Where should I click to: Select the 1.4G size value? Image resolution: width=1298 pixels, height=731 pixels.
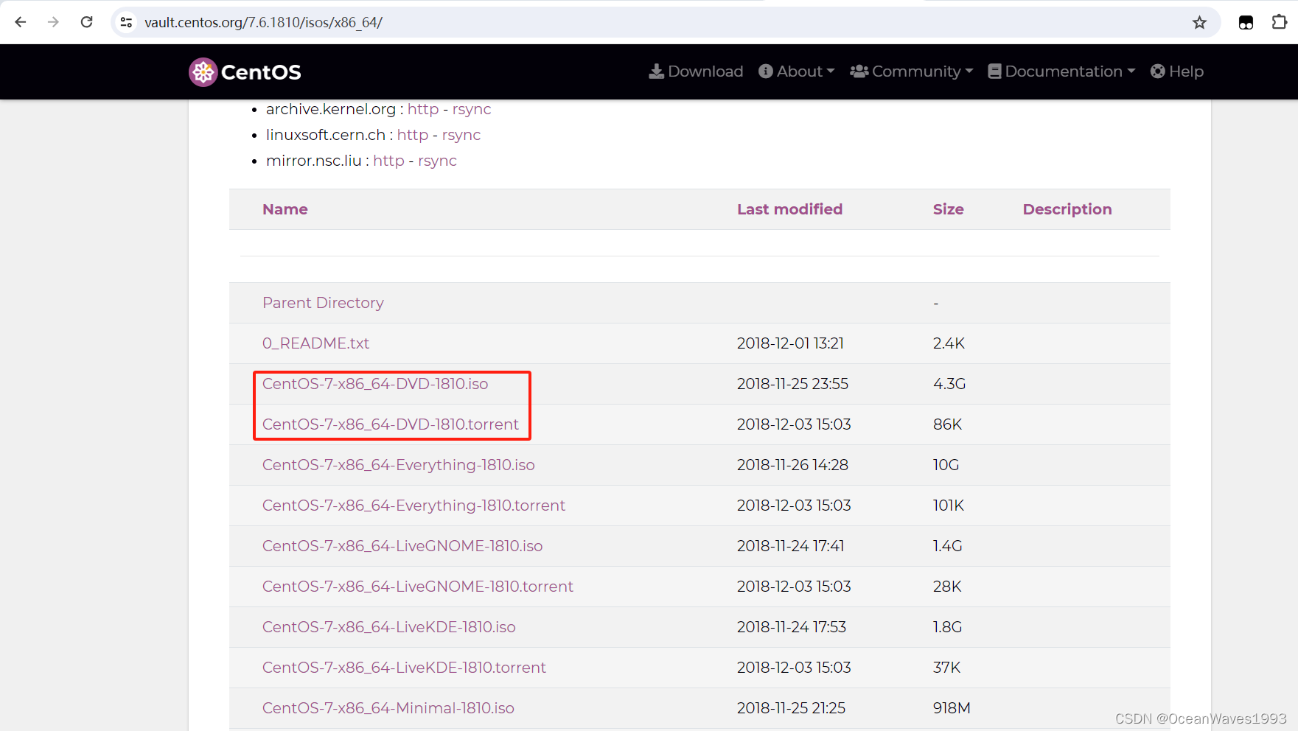pyautogui.click(x=948, y=546)
